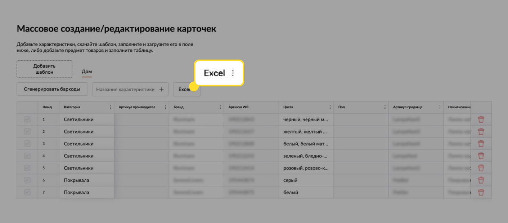Uncheck the checkbox on row 5

(27, 168)
